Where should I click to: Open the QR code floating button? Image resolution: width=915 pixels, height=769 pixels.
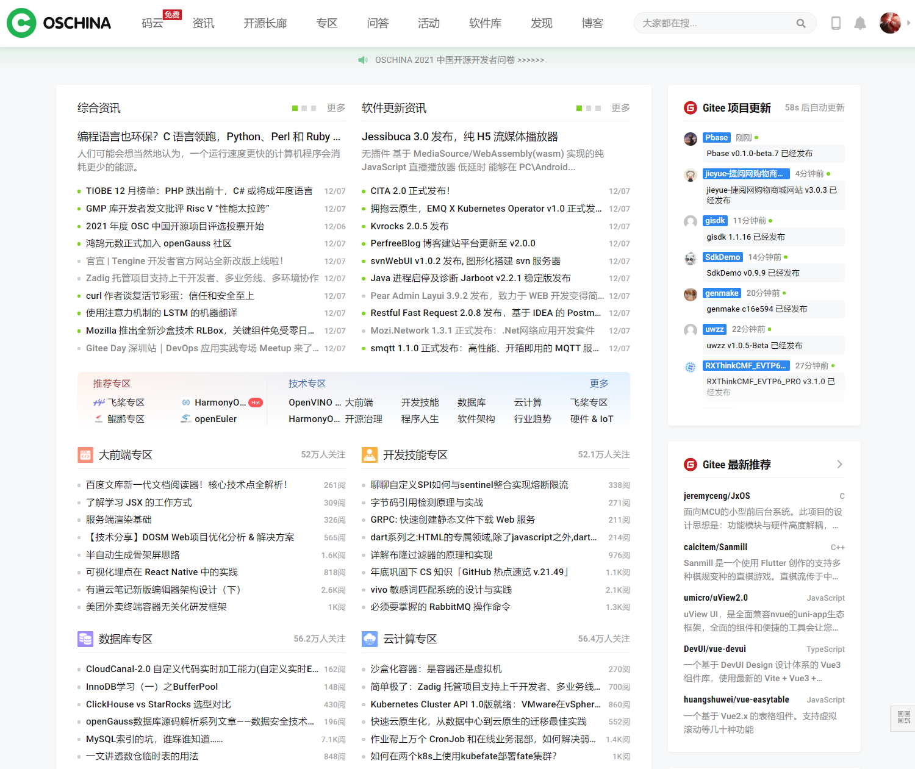pyautogui.click(x=903, y=718)
